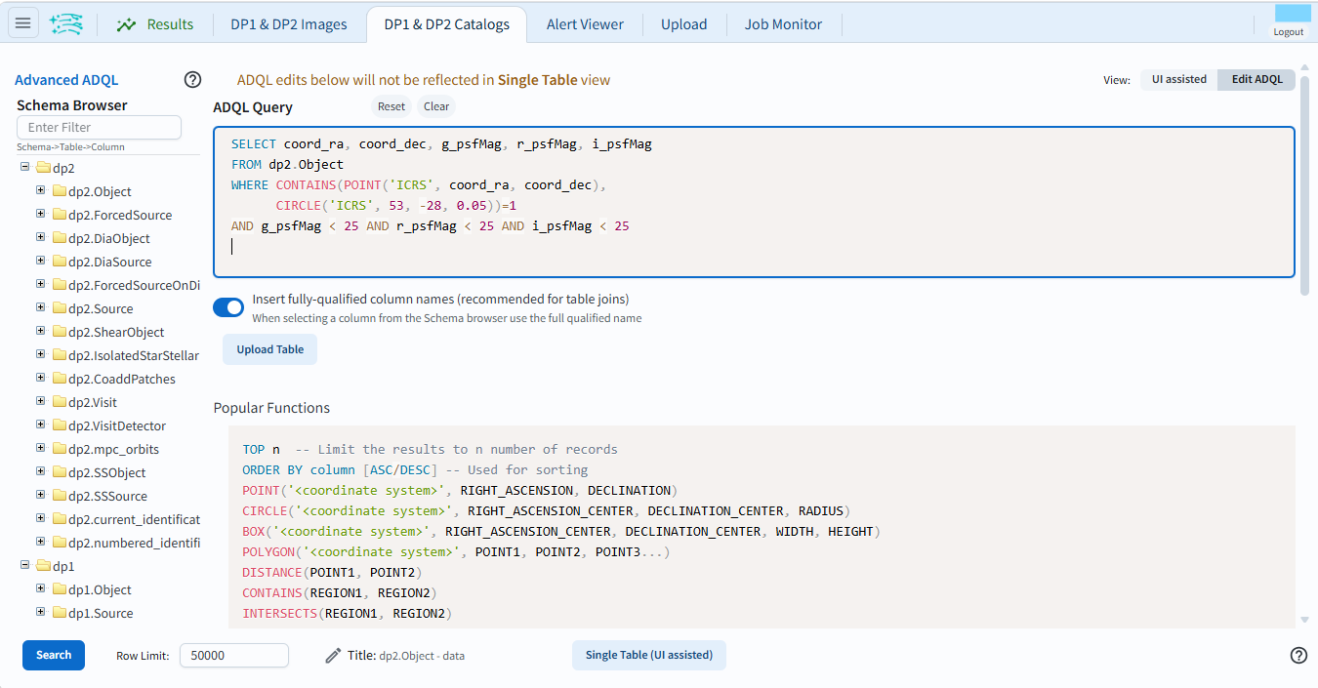Viewport: 1318px width, 688px height.
Task: Click the dp1.Source folder icon
Action: tap(59, 613)
